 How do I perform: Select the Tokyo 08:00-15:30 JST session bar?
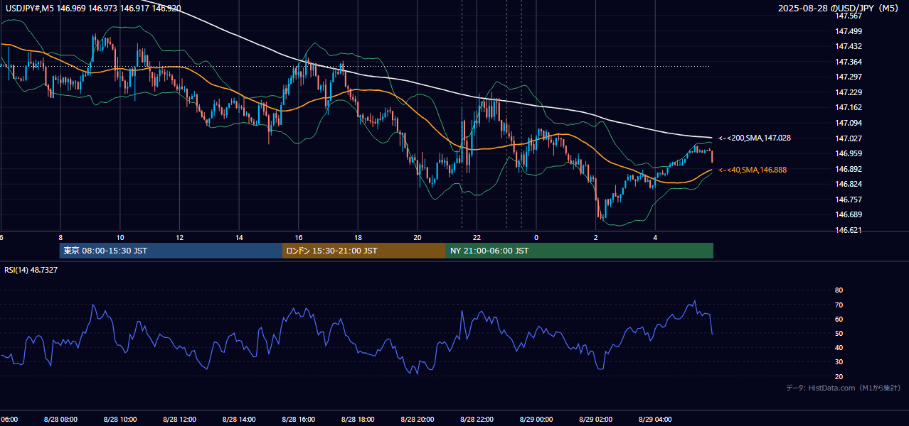171,251
